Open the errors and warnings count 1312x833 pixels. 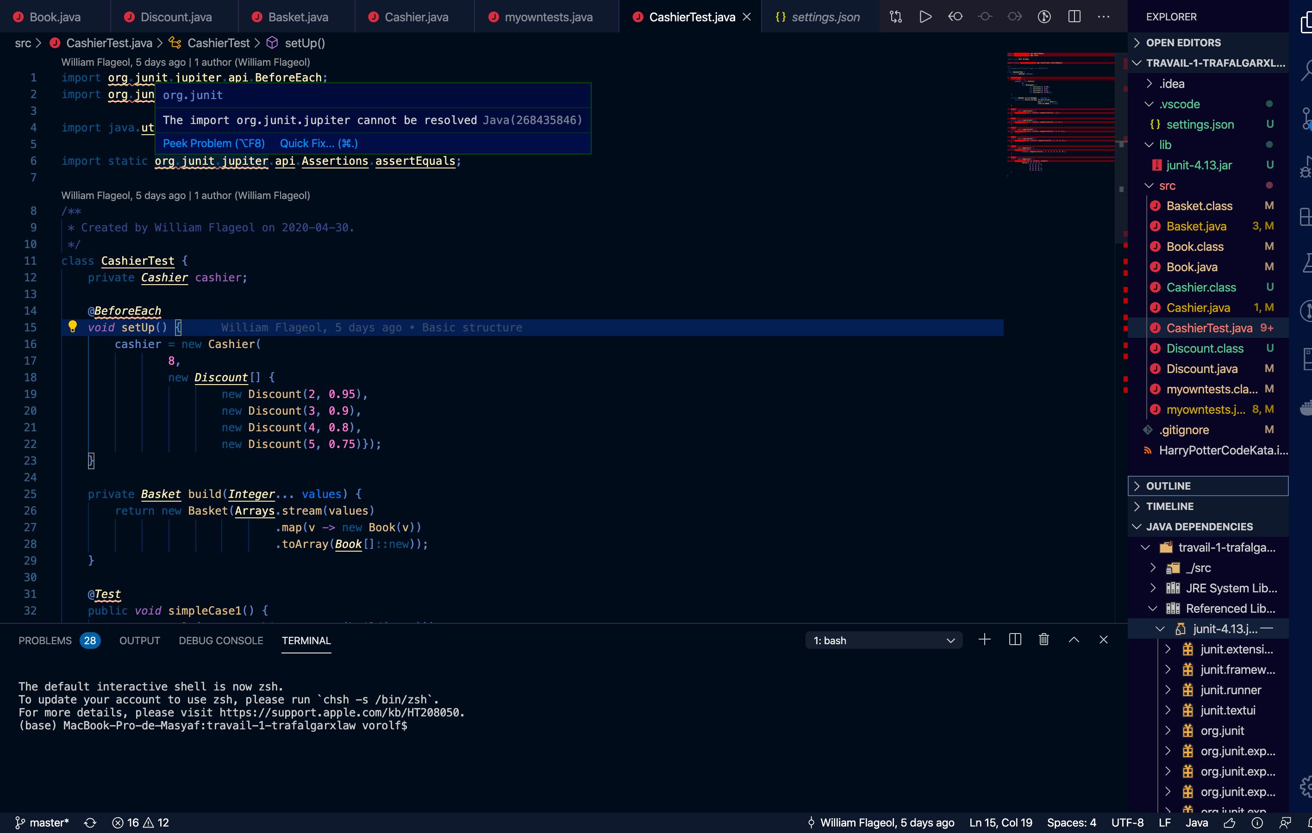[x=141, y=823]
